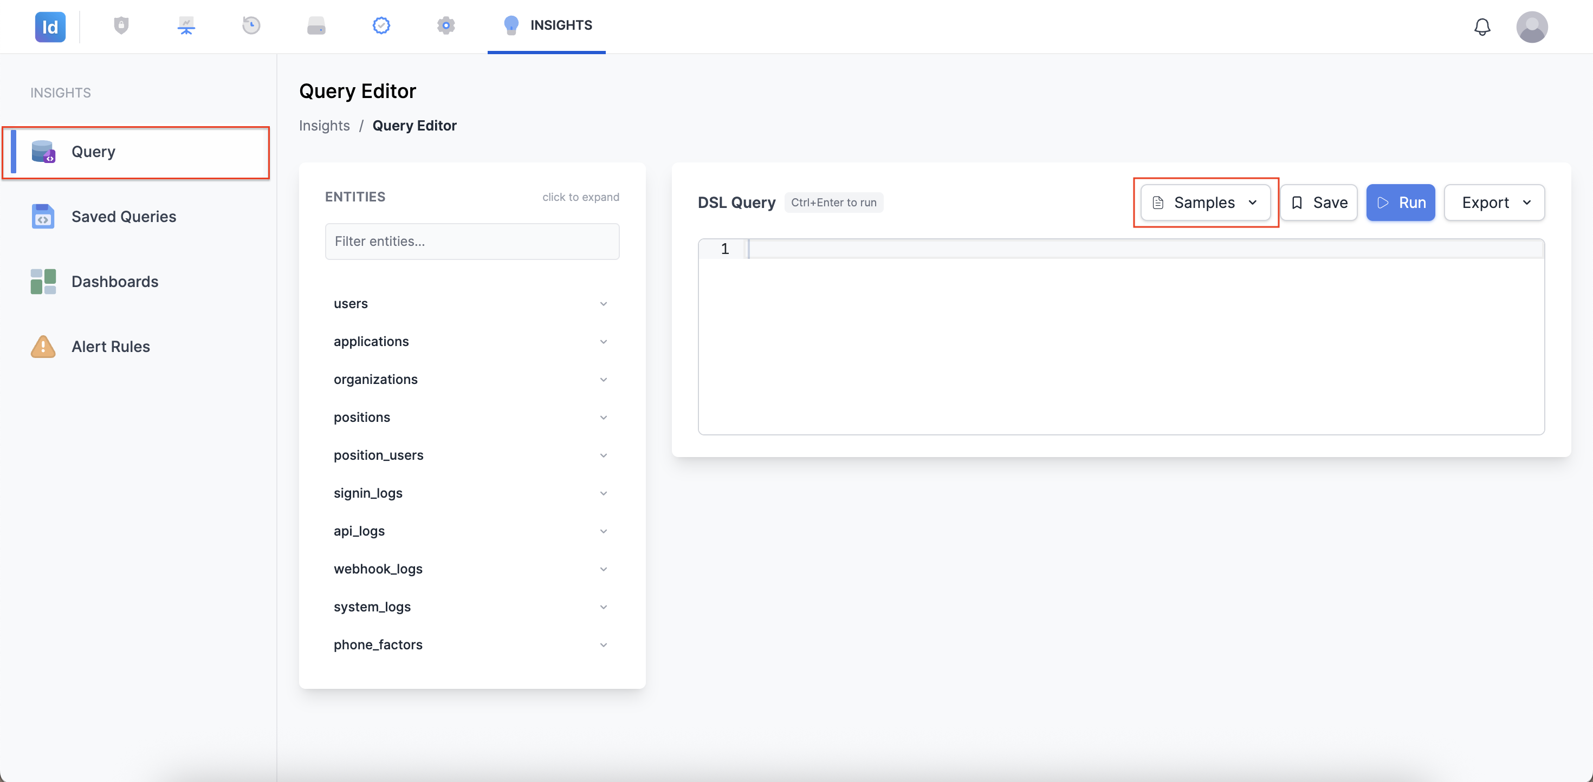The image size is (1593, 782).
Task: Click the webhook_logs entity name
Action: click(x=378, y=569)
